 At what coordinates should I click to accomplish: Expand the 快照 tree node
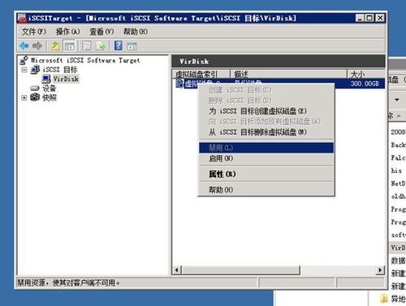[x=24, y=97]
